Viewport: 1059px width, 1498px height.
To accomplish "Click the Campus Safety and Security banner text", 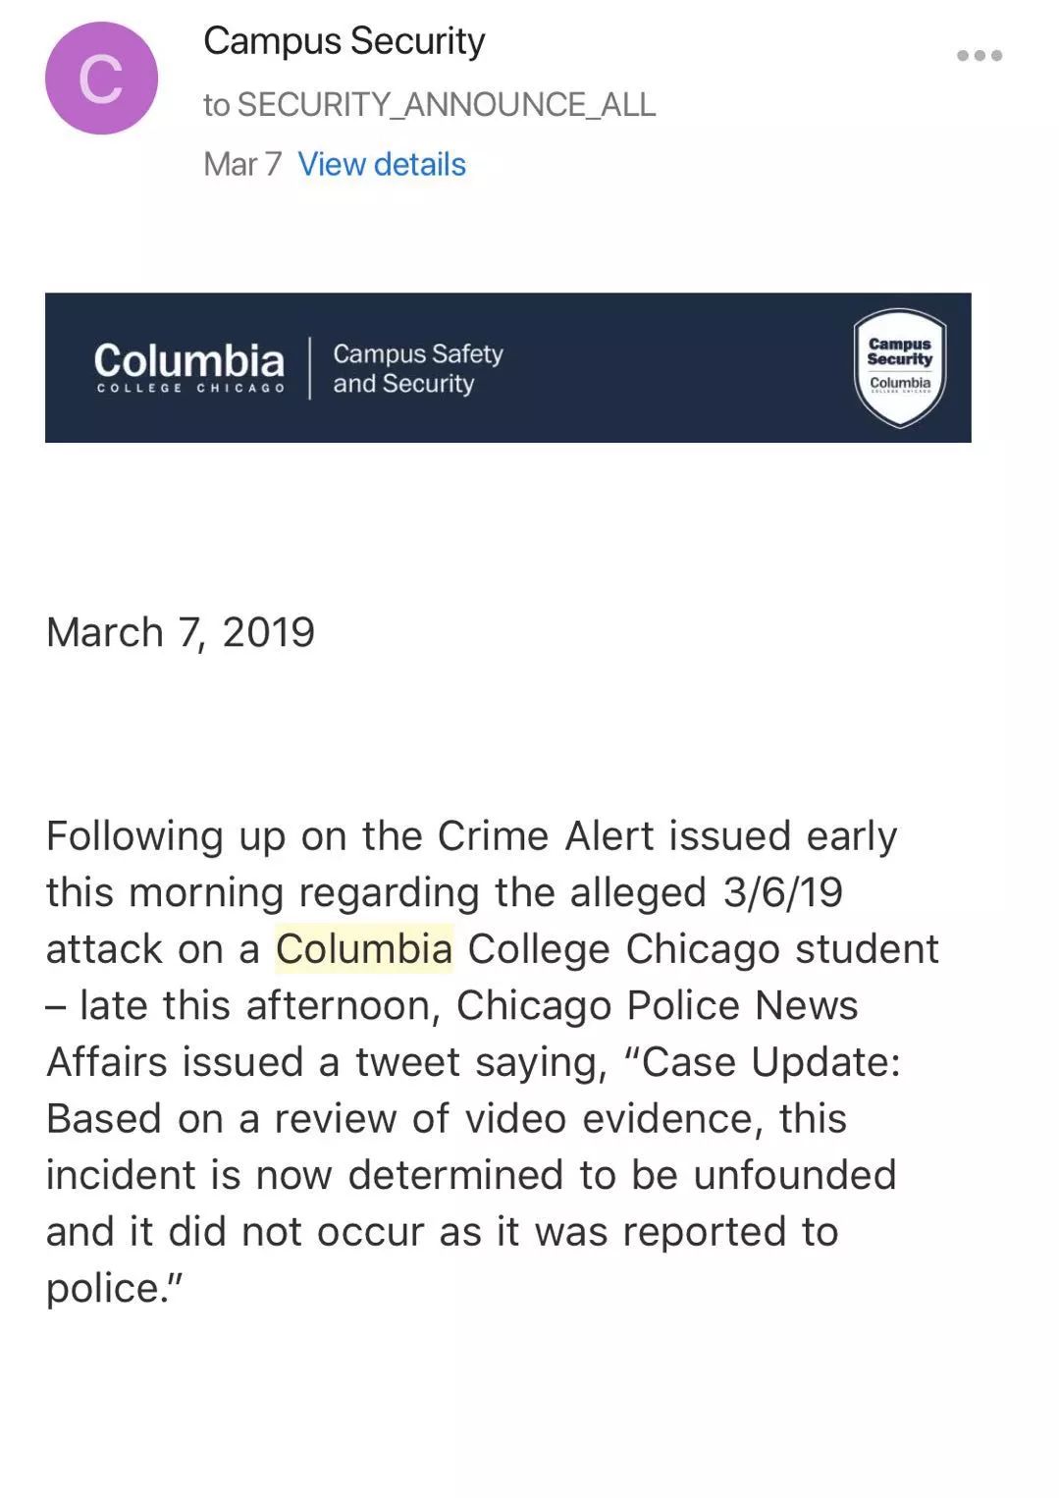I will [418, 368].
